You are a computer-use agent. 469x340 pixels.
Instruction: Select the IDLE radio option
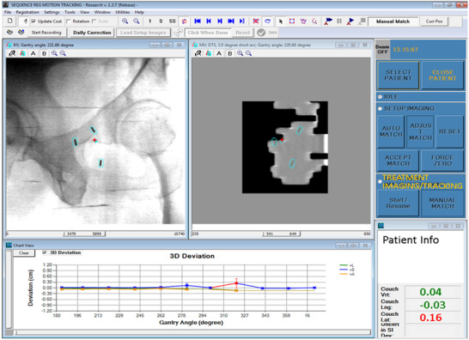380,96
